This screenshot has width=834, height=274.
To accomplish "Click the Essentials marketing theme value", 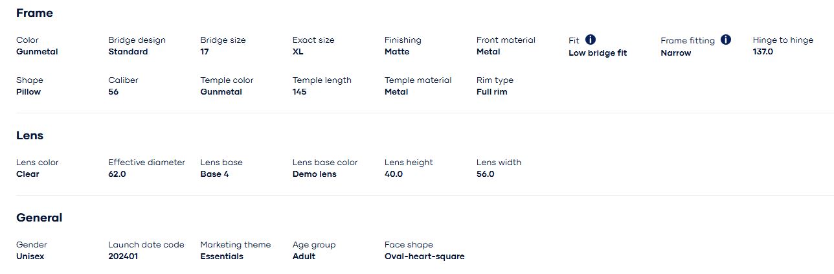I will pos(221,257).
